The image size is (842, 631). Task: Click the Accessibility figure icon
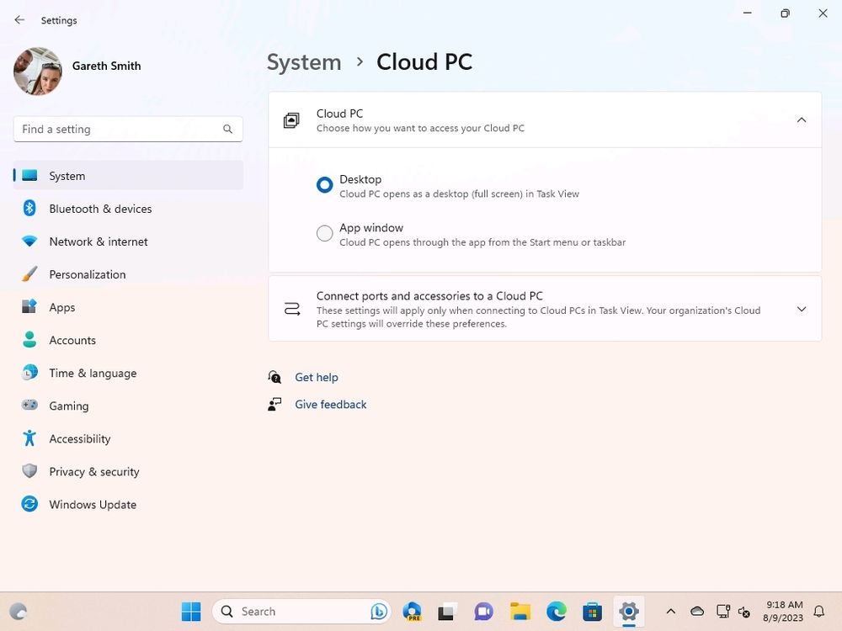pyautogui.click(x=29, y=438)
